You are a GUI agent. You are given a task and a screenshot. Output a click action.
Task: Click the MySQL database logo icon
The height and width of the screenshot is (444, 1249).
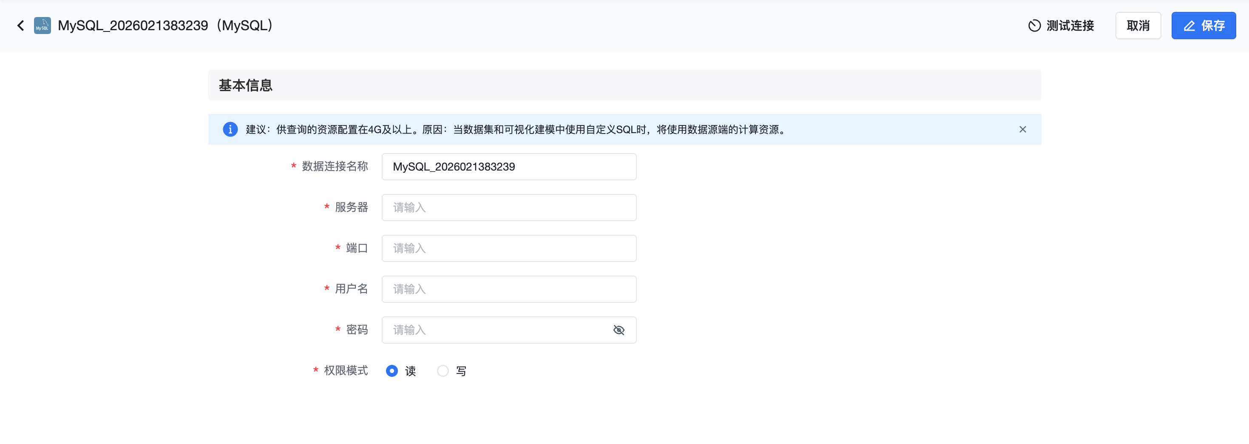pyautogui.click(x=42, y=26)
